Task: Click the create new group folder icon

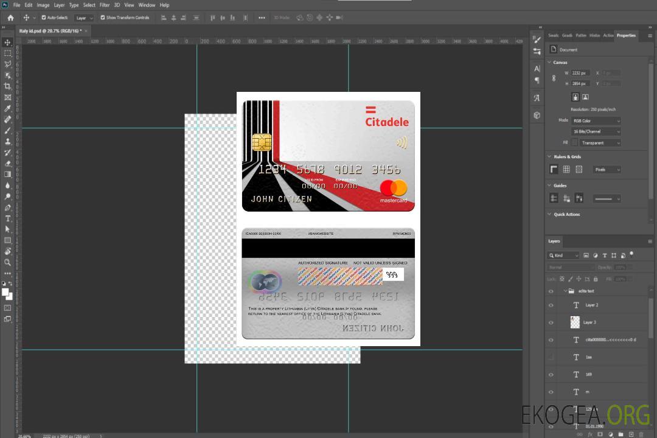Action: tap(620, 434)
